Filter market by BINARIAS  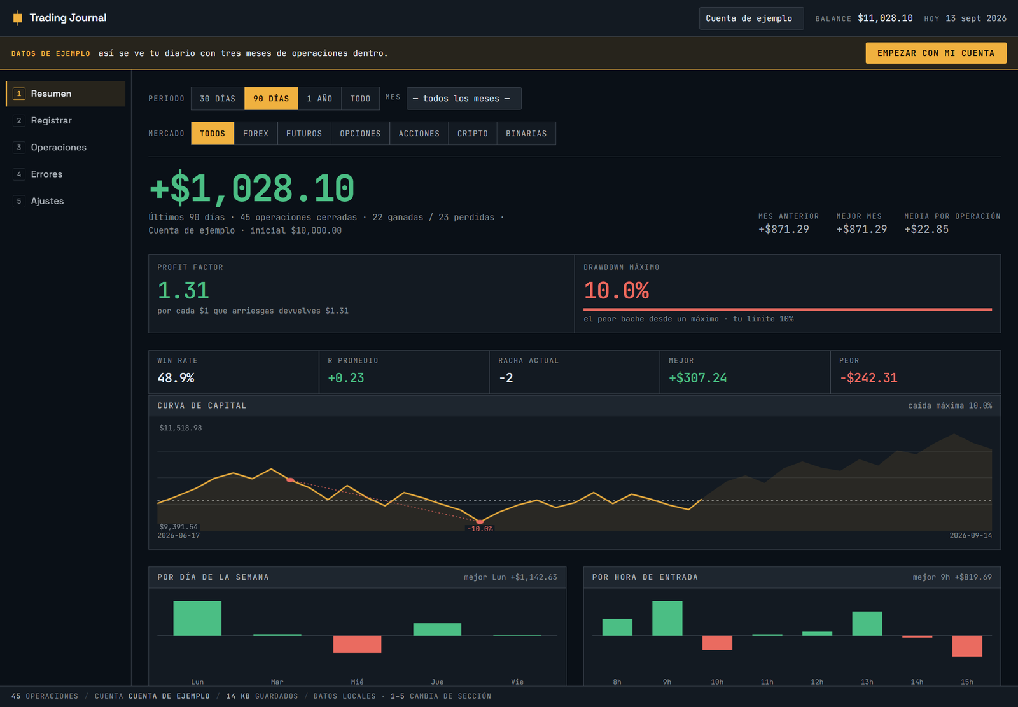(x=526, y=134)
